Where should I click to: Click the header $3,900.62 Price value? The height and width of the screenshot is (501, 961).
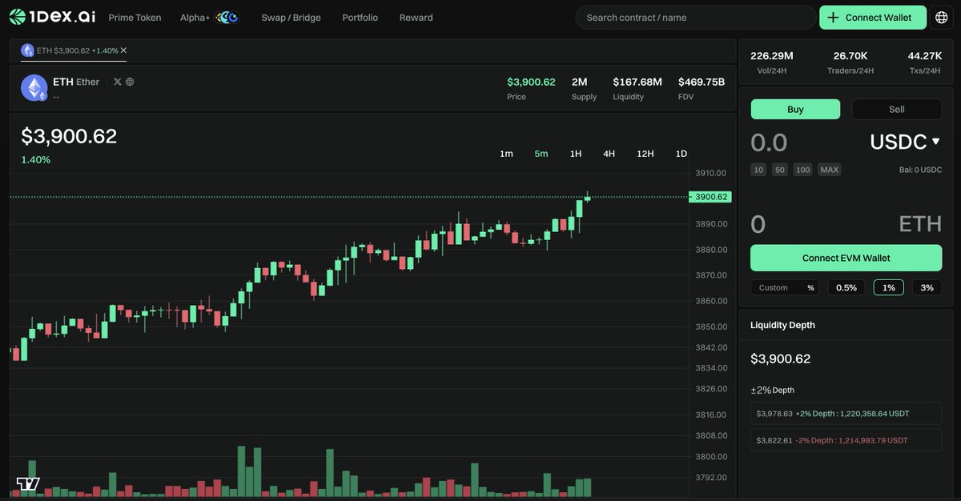[x=531, y=82]
